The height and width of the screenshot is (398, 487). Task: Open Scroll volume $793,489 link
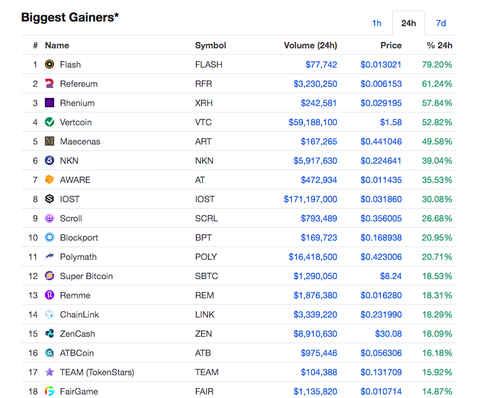click(x=319, y=219)
